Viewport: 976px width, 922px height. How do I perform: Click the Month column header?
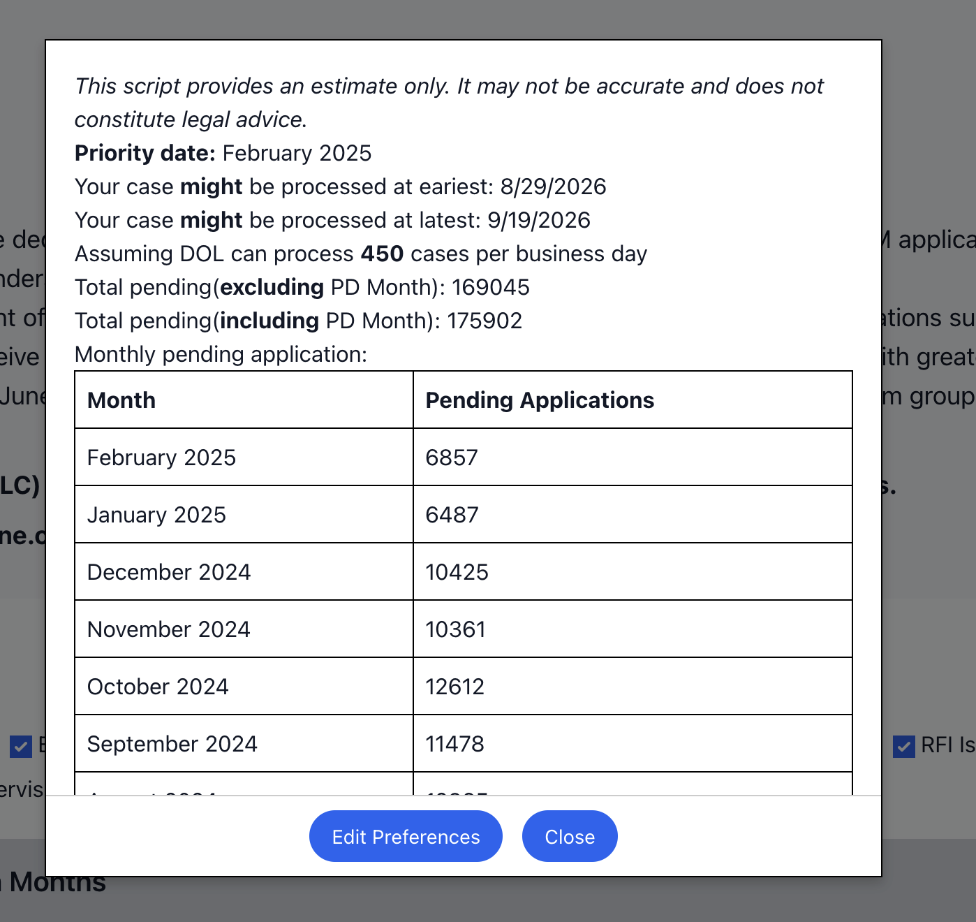121,400
